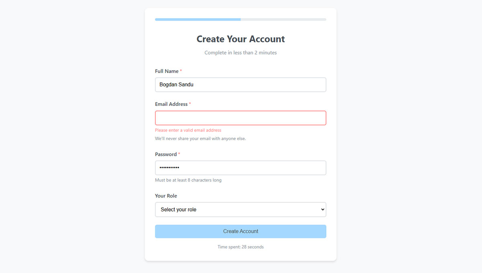Click the 'never share your email' helper text
The height and width of the screenshot is (273, 482).
coord(200,139)
